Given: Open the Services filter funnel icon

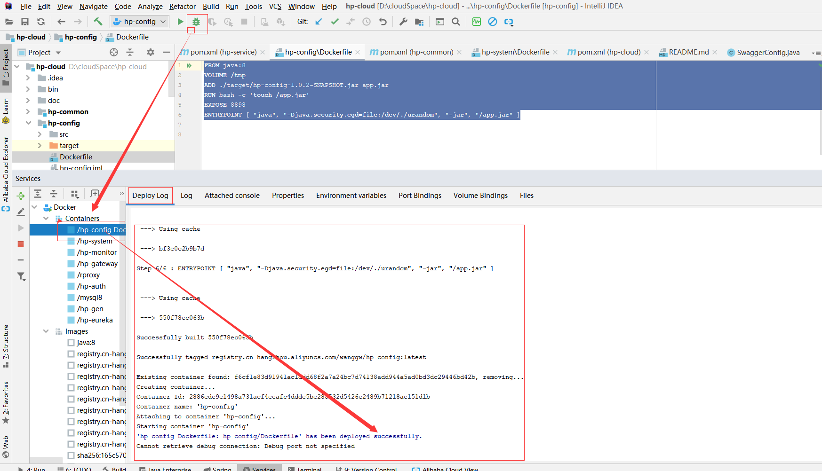Looking at the screenshot, I should coord(21,276).
